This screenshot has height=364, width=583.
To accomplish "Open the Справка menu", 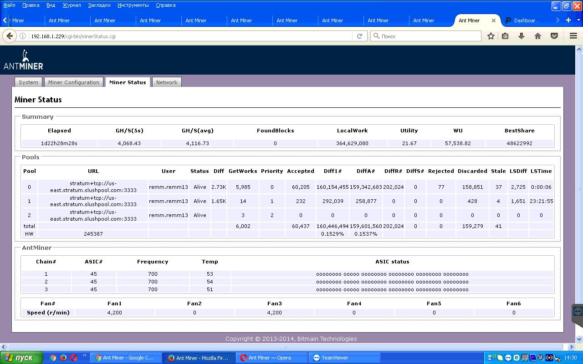I will coord(165,5).
